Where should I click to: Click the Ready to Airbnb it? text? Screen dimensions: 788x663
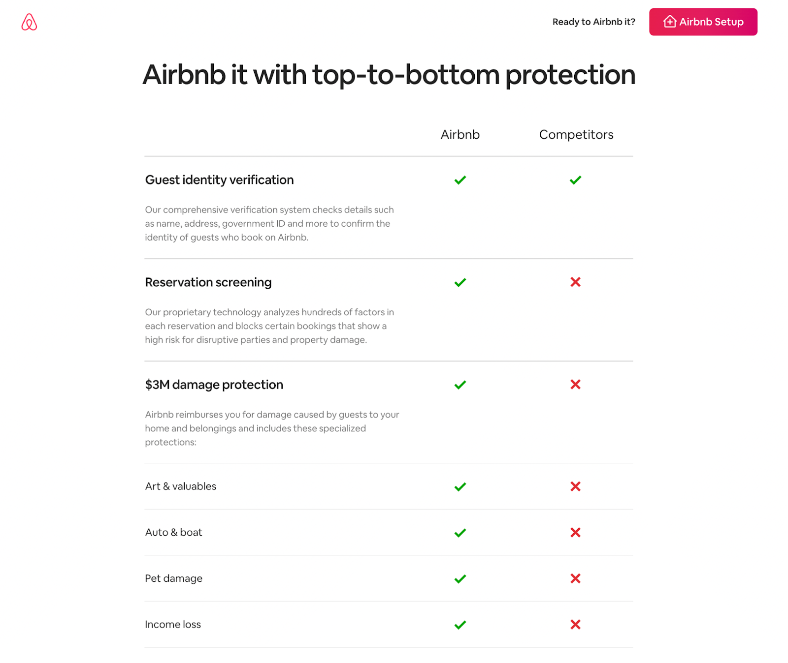[x=593, y=22]
